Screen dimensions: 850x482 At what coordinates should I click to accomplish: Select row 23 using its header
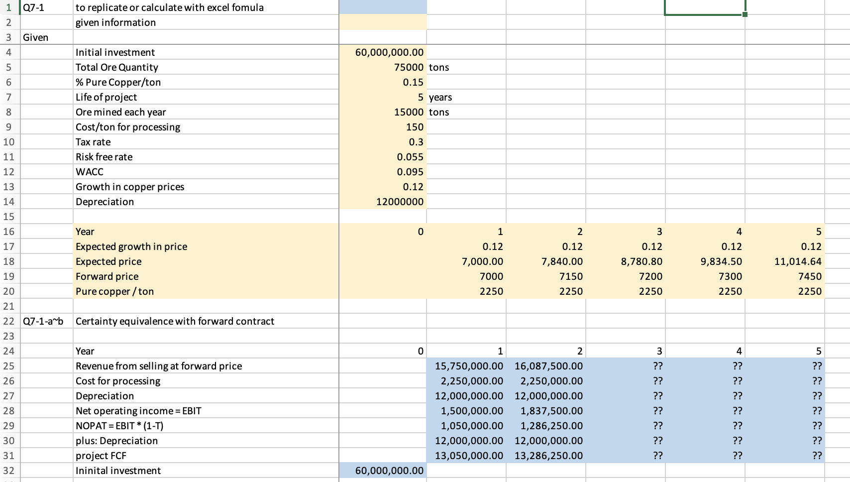click(x=9, y=336)
